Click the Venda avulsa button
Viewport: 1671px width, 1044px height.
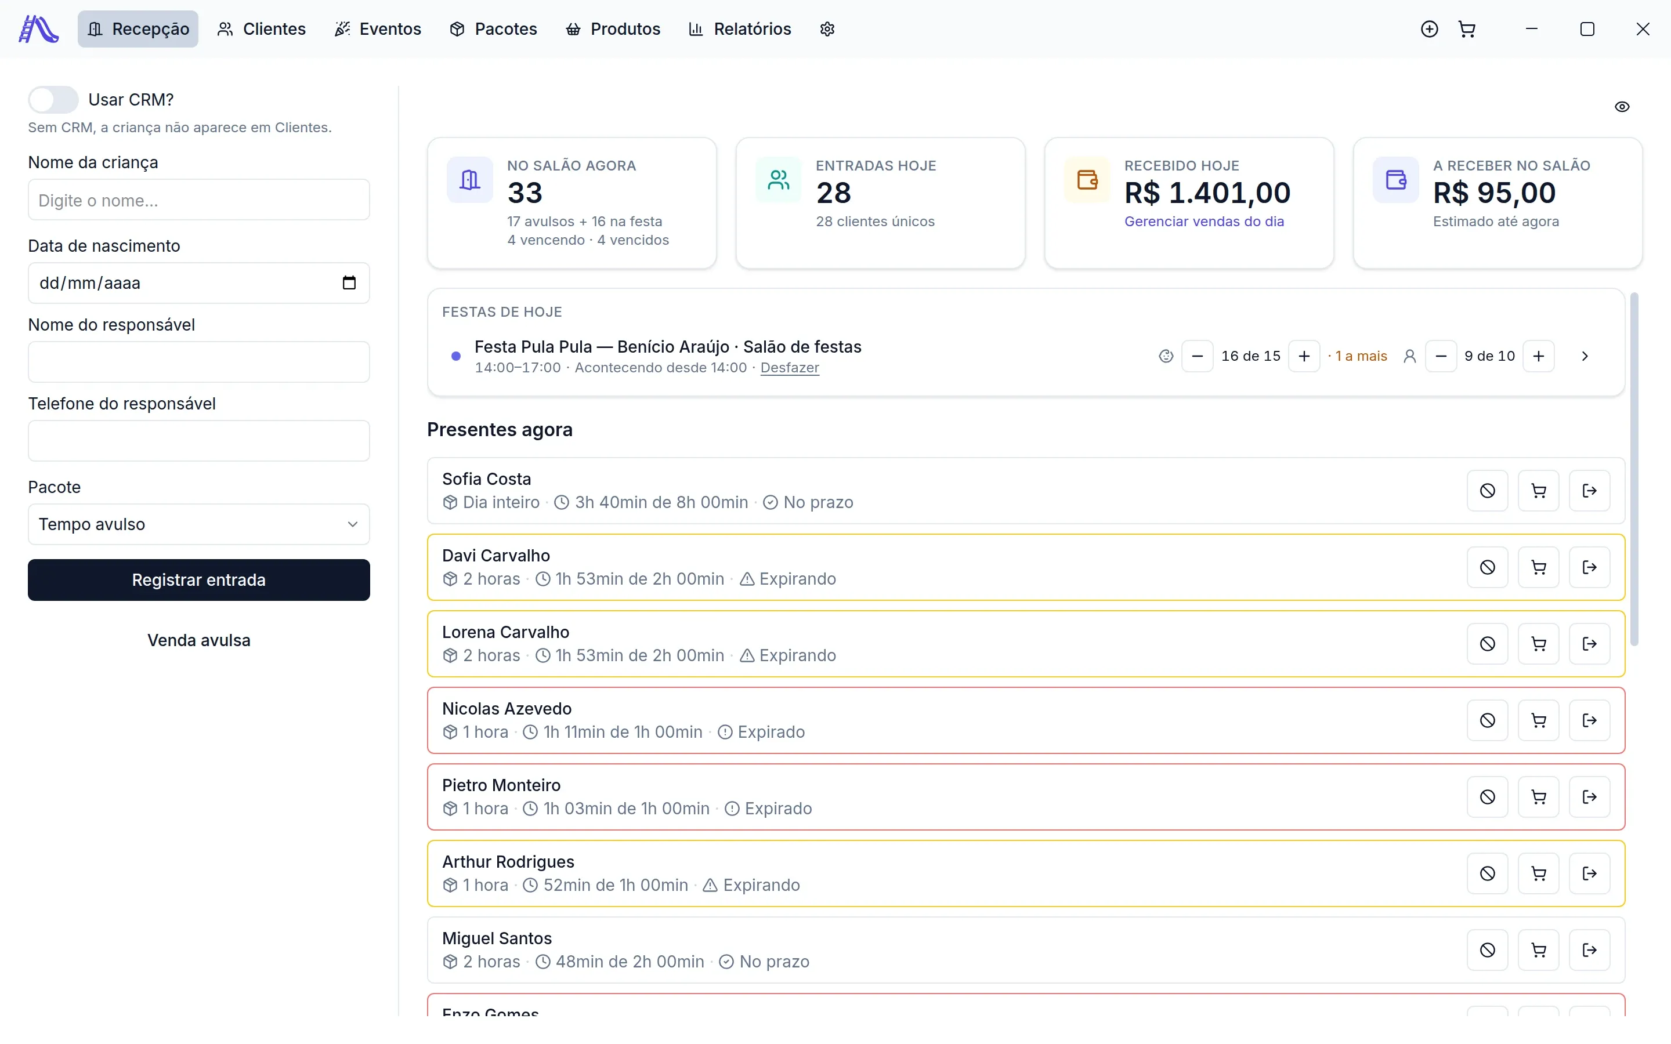(x=199, y=641)
